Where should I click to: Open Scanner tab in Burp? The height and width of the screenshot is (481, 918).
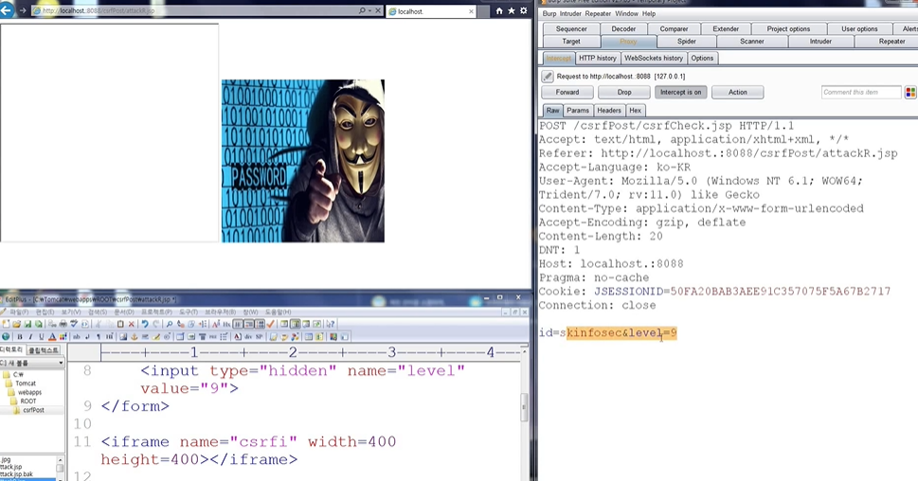click(751, 42)
